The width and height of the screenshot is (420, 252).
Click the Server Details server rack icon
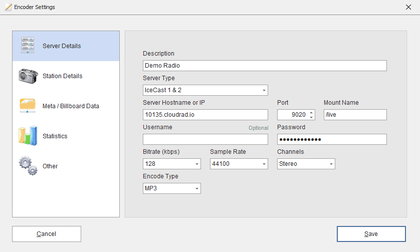point(28,46)
